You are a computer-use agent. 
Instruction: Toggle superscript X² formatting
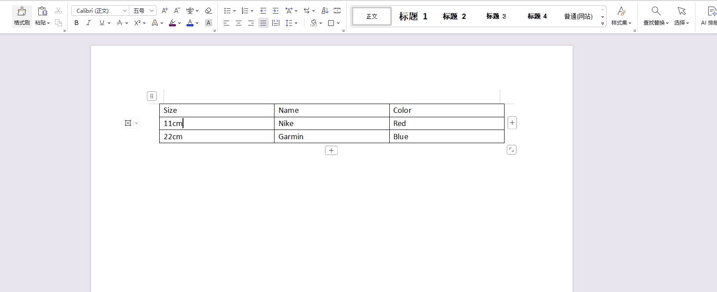137,23
